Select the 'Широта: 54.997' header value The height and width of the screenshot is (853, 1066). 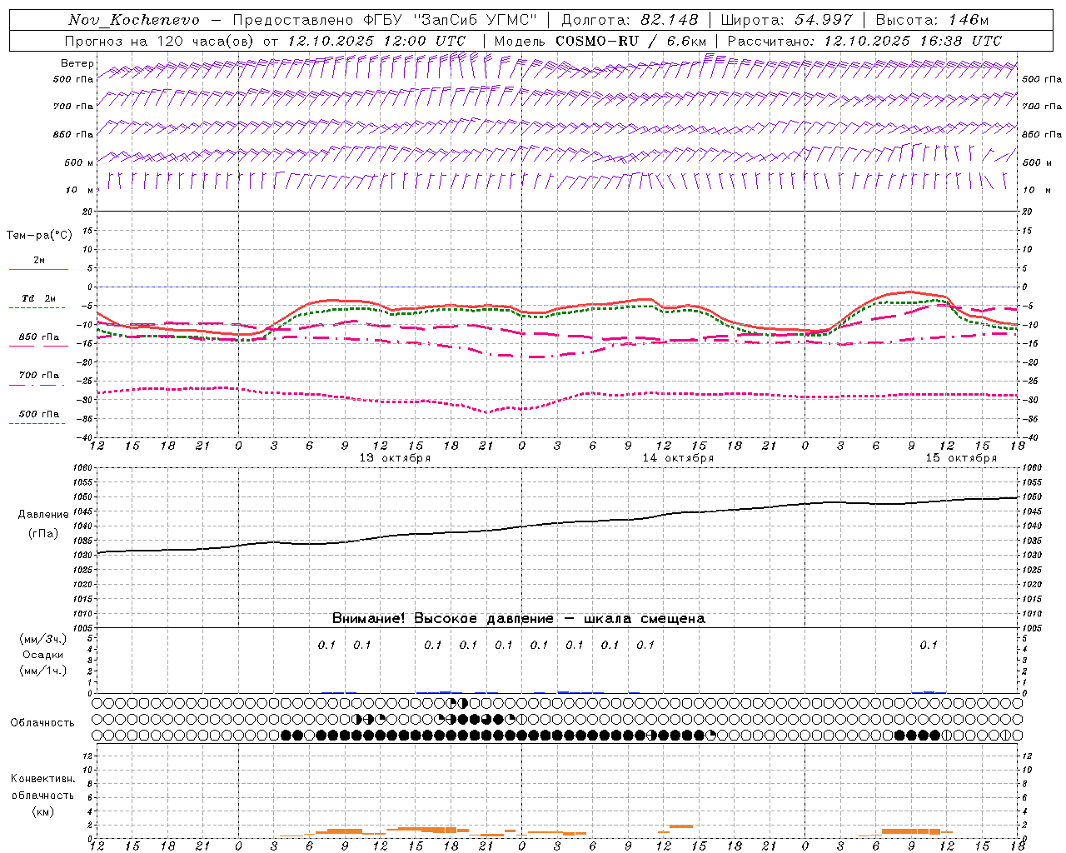[786, 20]
